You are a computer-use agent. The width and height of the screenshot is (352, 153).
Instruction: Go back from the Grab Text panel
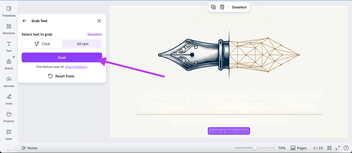coord(25,21)
